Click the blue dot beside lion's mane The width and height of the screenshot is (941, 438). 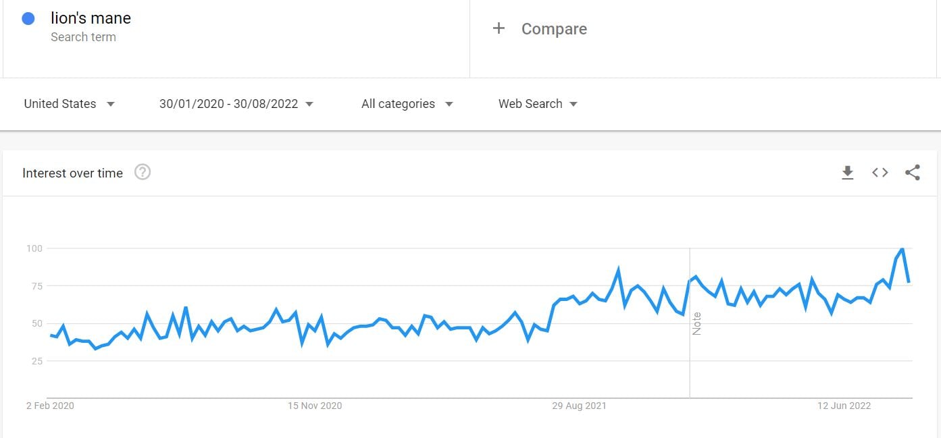28,19
